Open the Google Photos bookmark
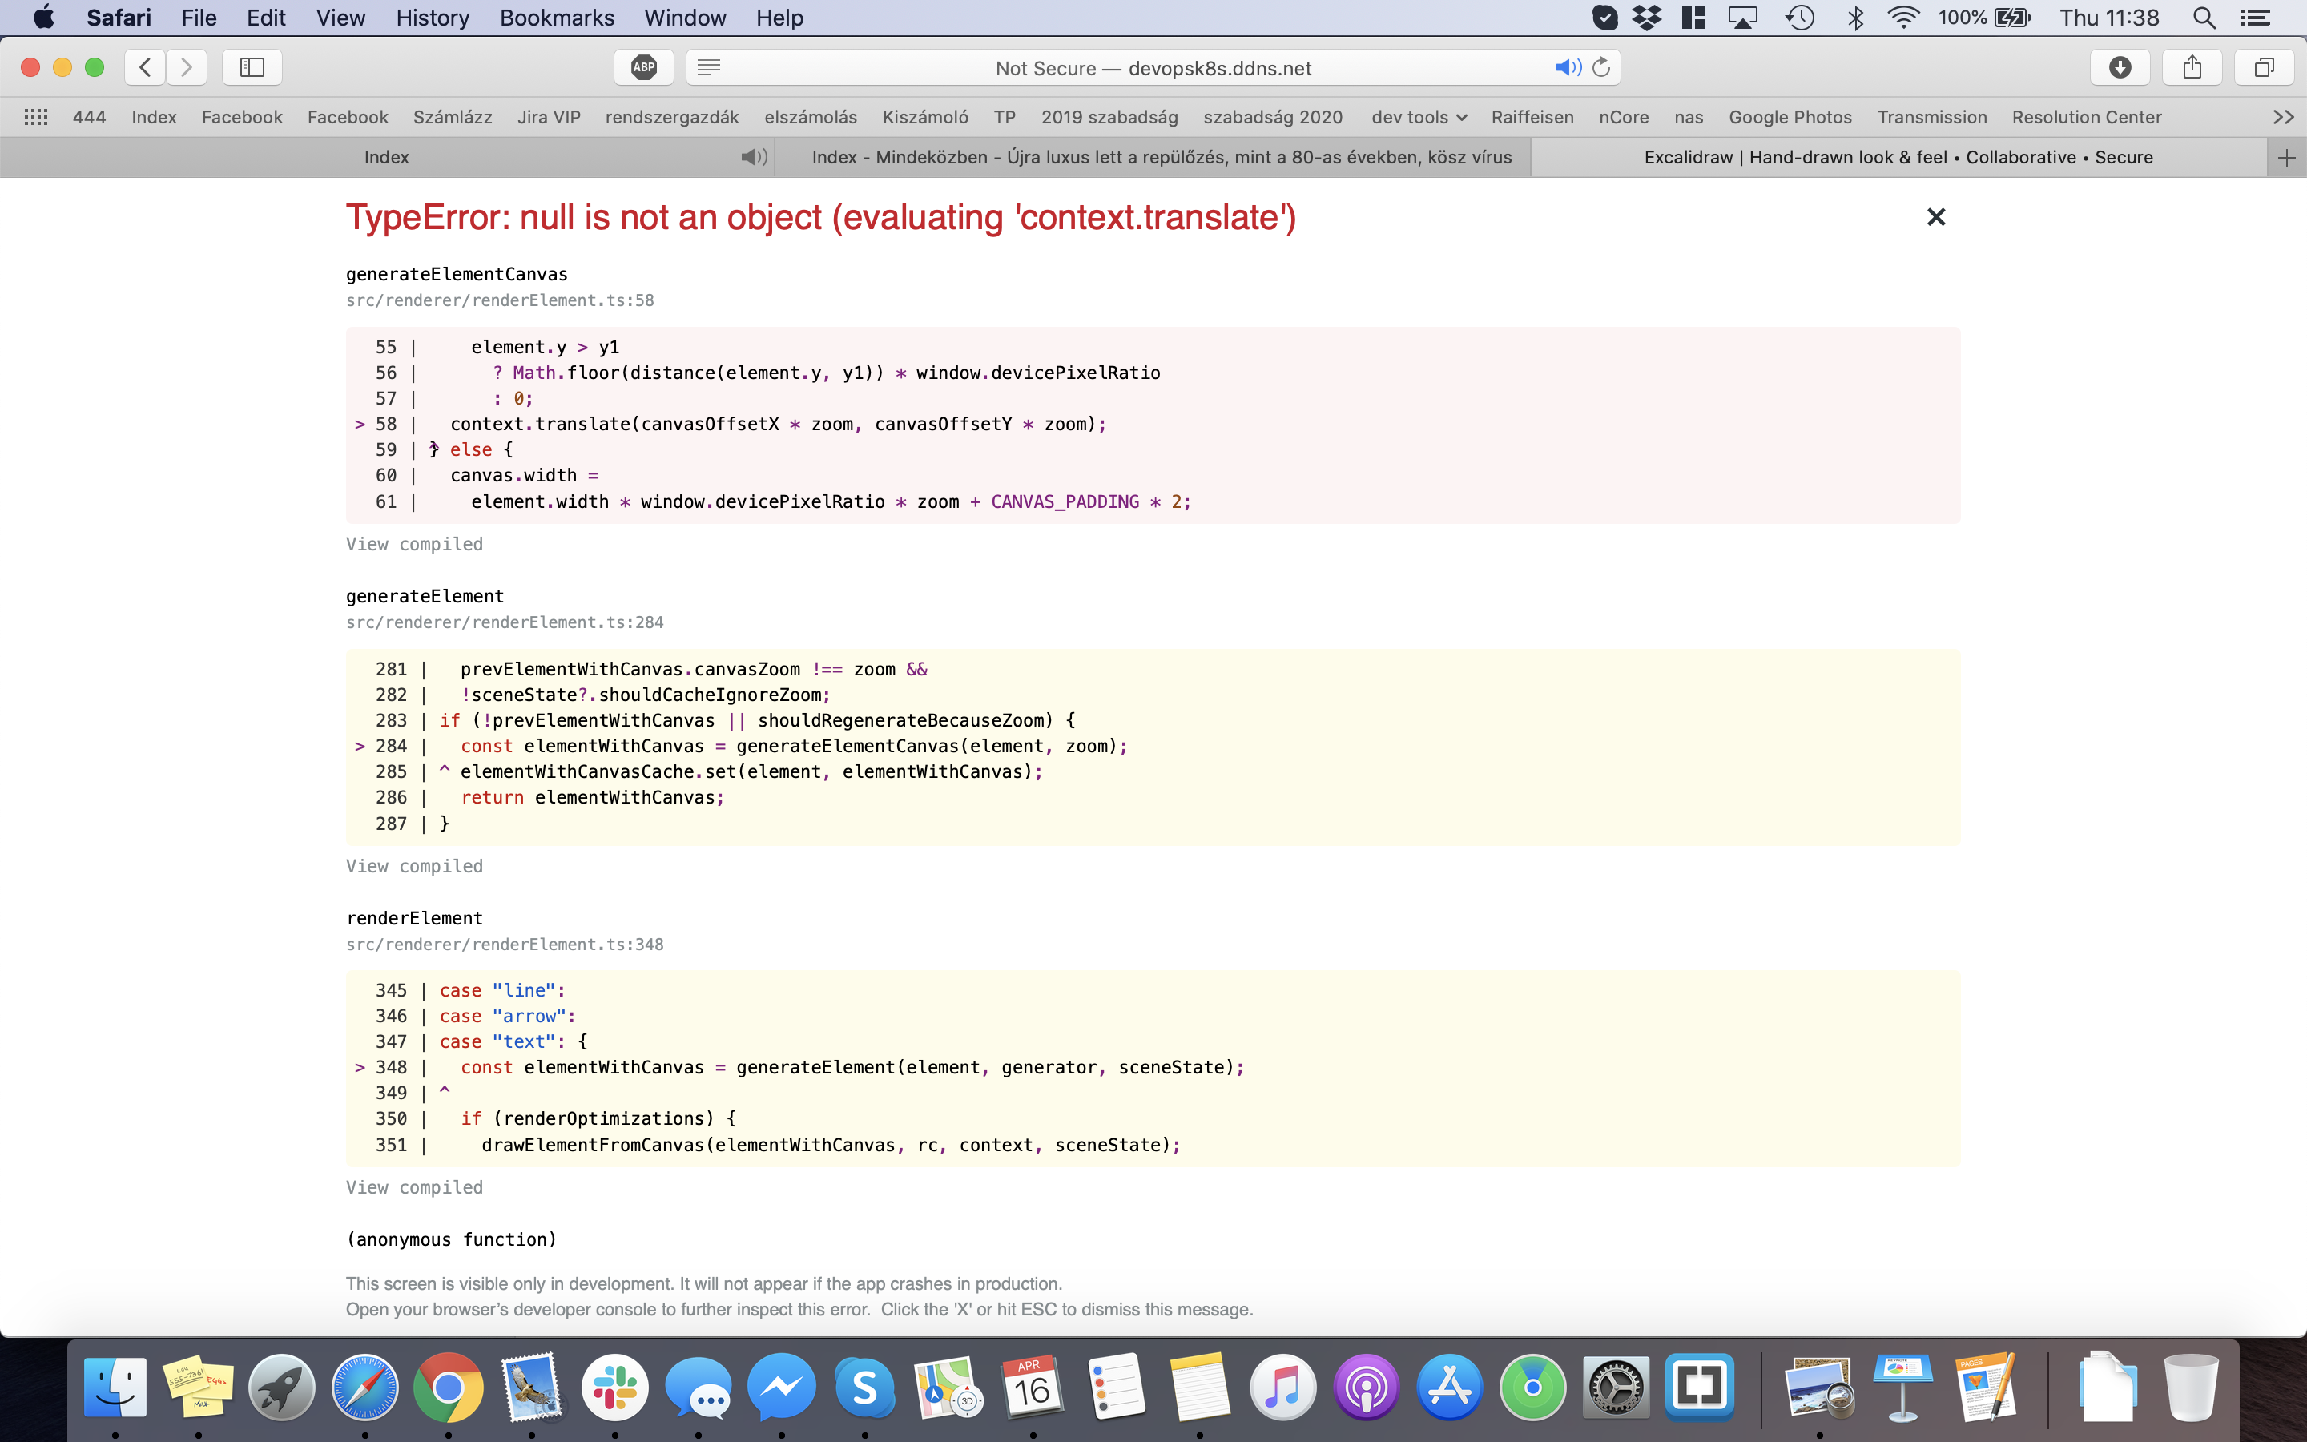Screen dimensions: 2307x1442 [x=1790, y=117]
